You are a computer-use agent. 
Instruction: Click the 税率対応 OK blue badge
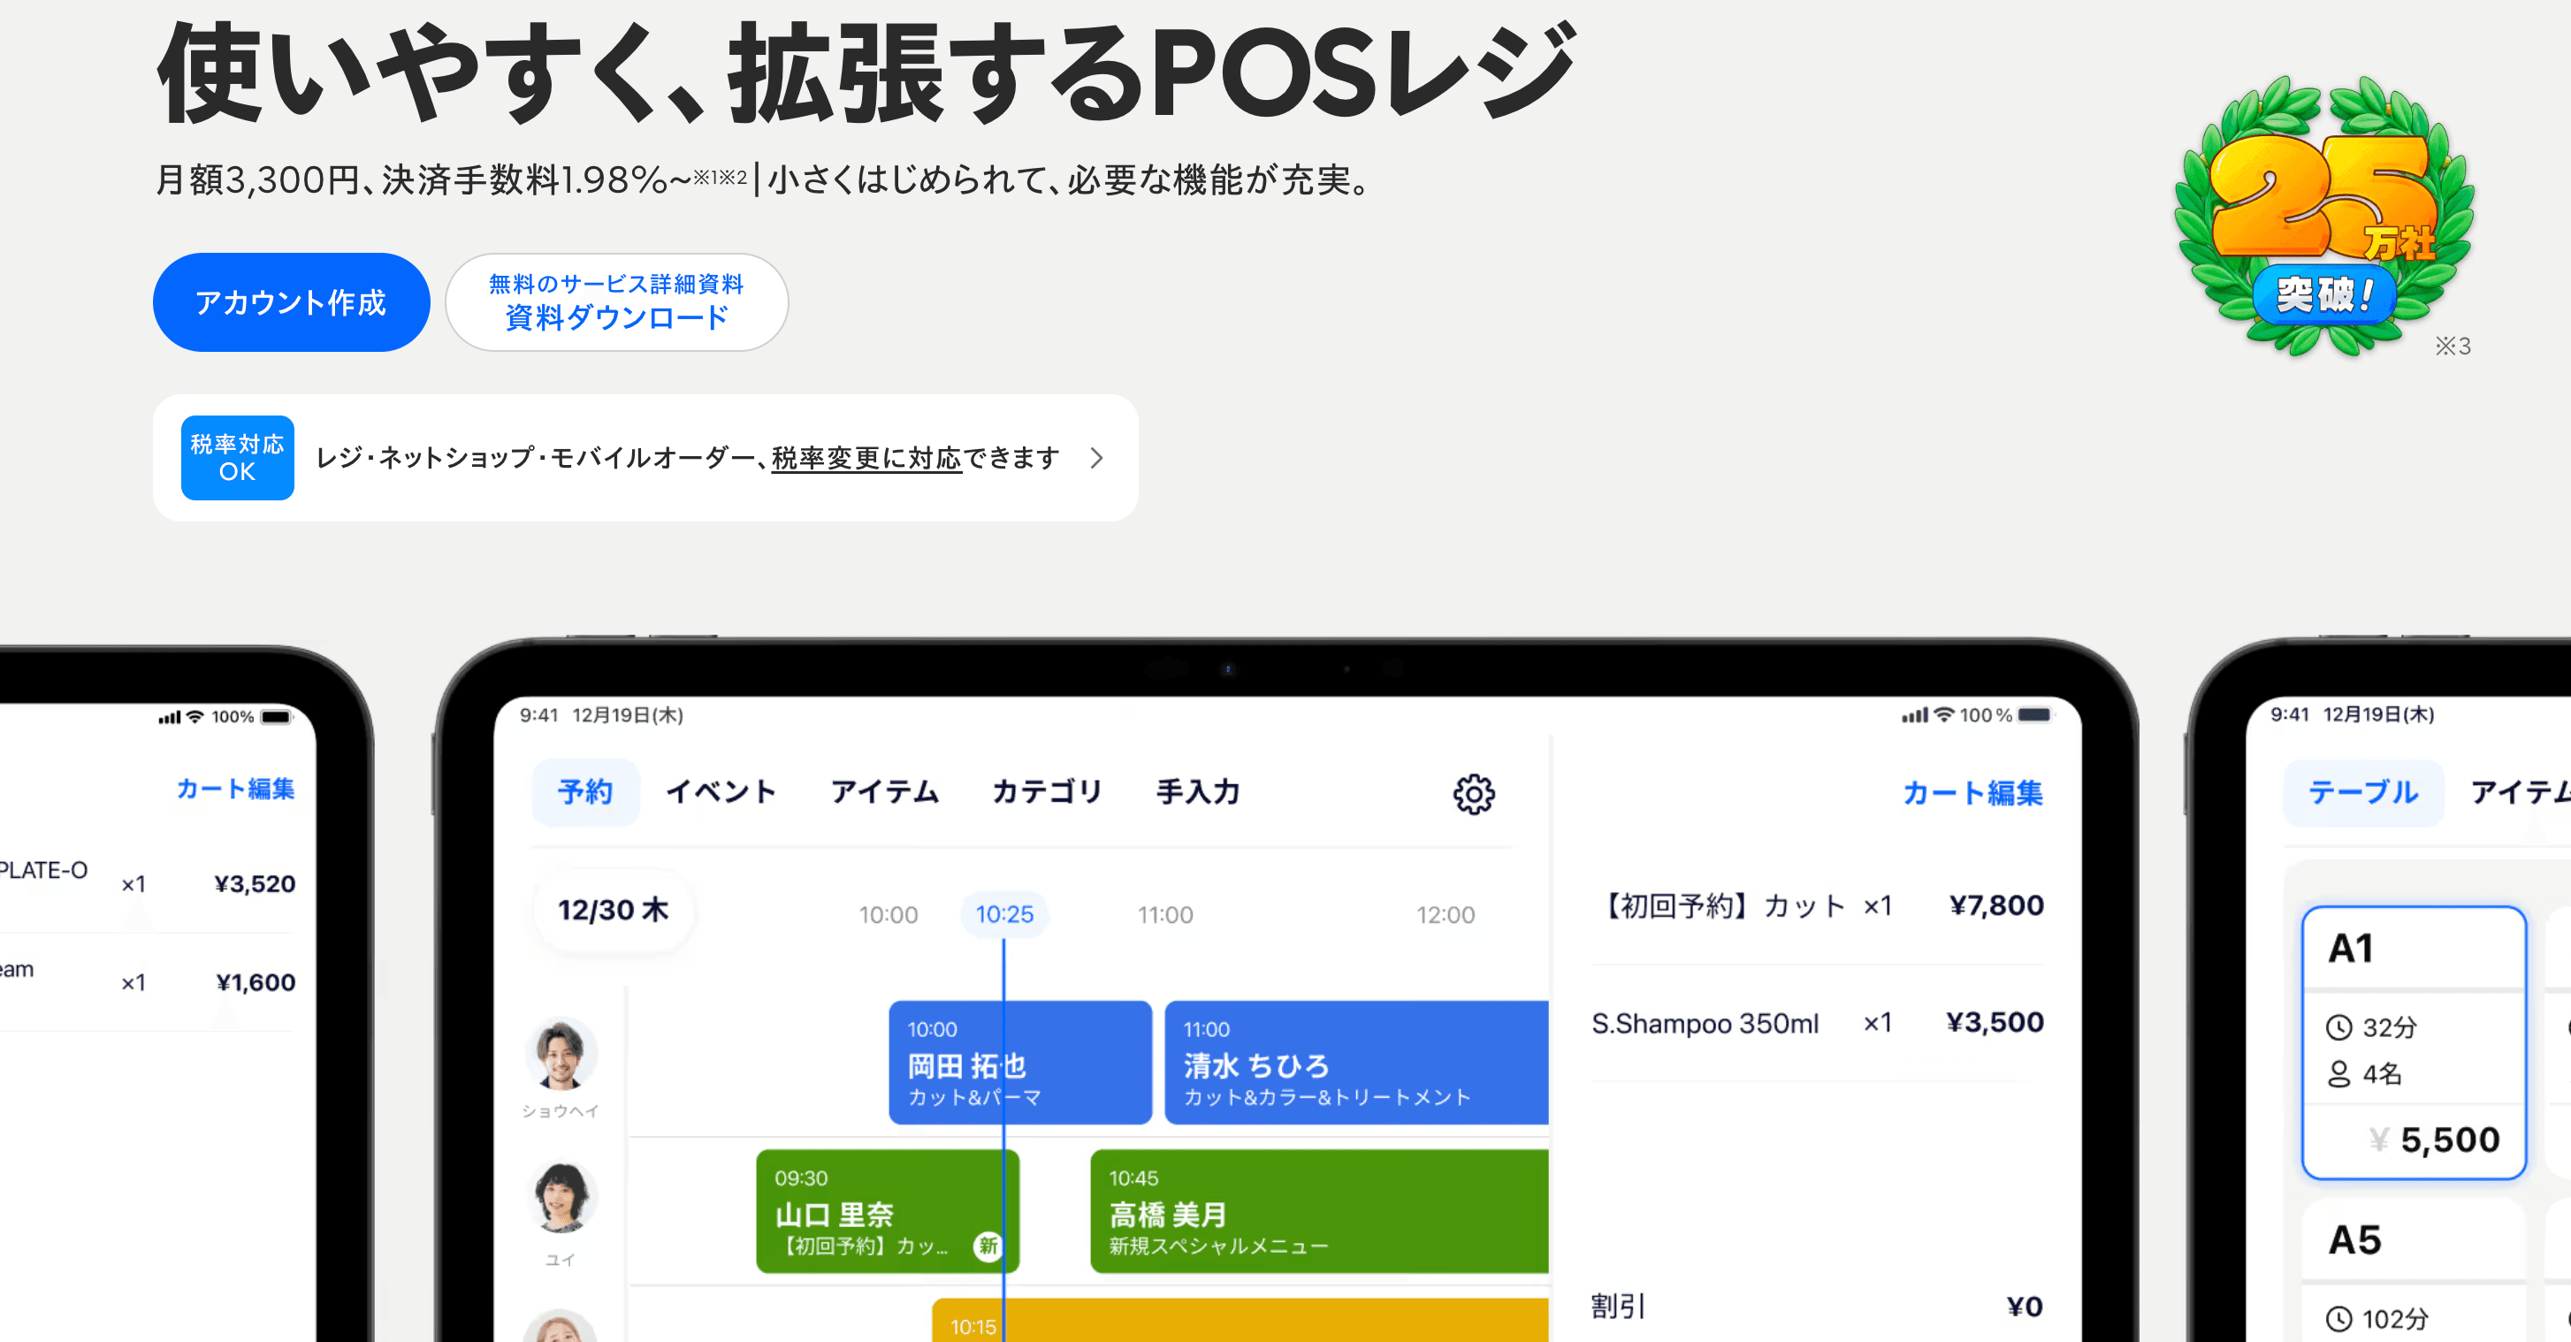238,458
